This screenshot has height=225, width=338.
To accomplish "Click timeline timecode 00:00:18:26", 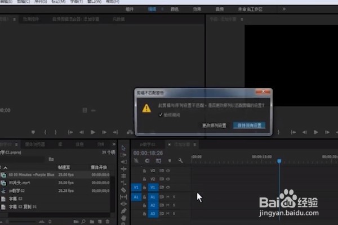I will coord(148,153).
